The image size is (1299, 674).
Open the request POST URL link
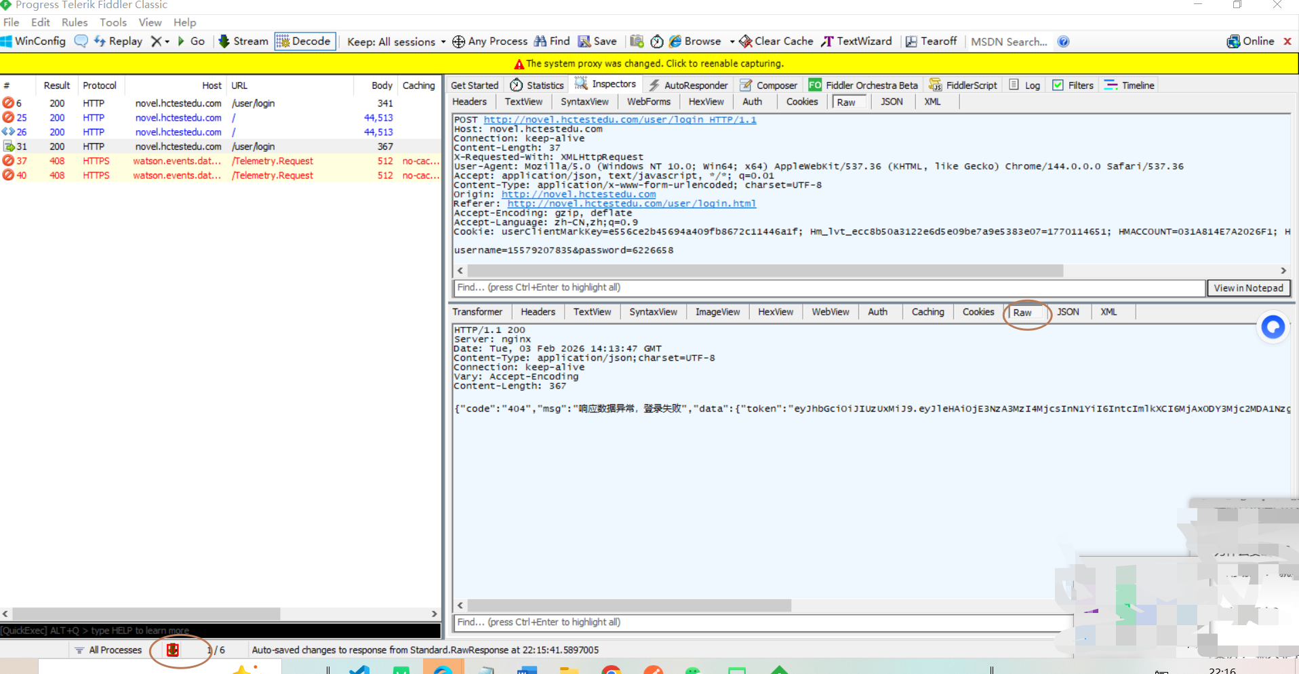tap(620, 119)
